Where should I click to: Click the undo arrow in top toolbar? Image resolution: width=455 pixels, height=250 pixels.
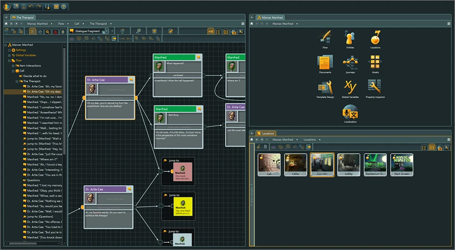31,6
